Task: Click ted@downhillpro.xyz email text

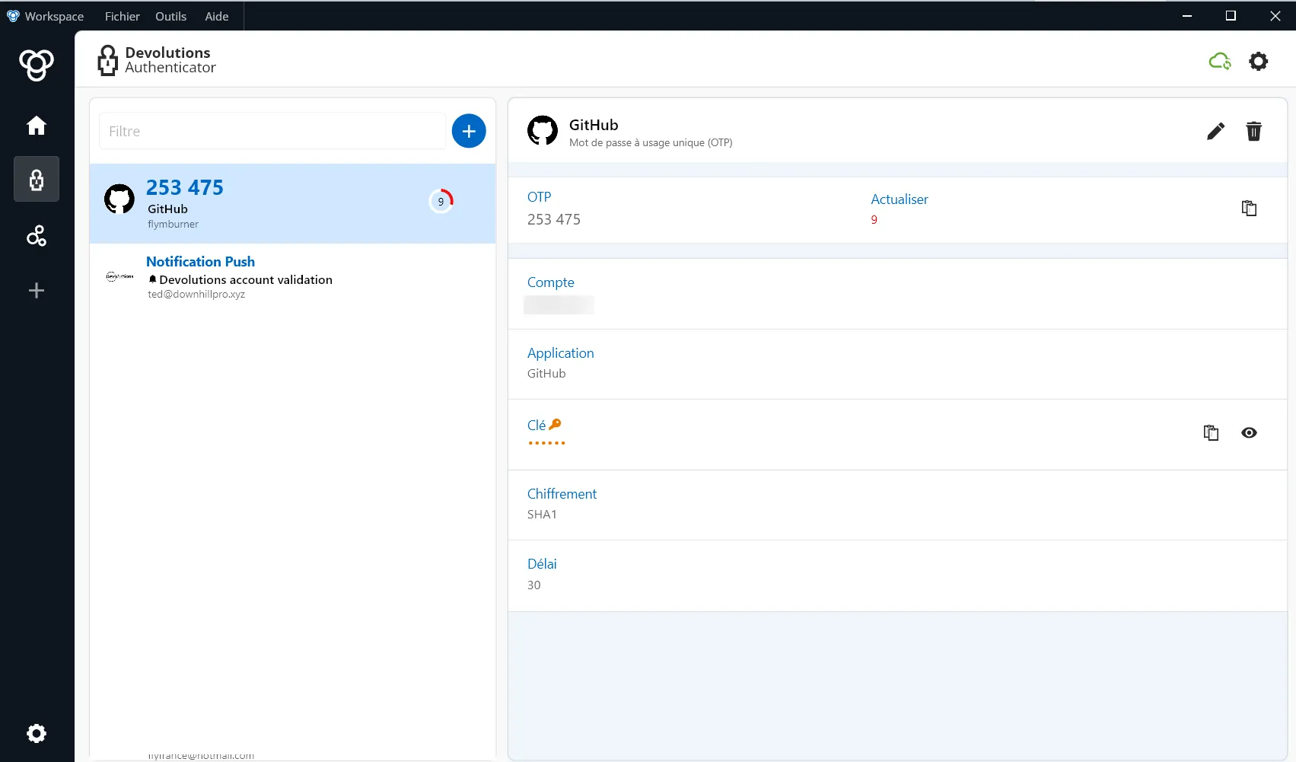Action: pos(196,295)
